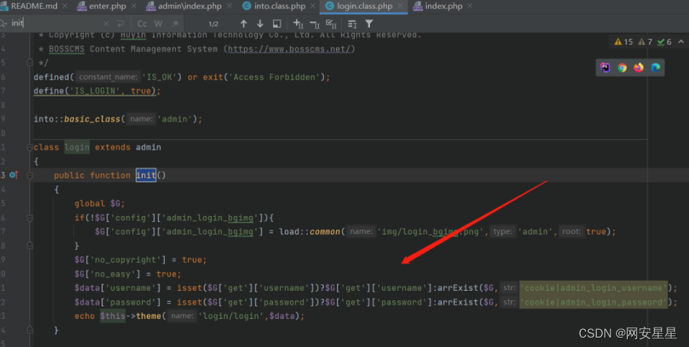689x347 pixels.
Task: Collapse the if admin_login_bgimg block
Action: pos(30,217)
